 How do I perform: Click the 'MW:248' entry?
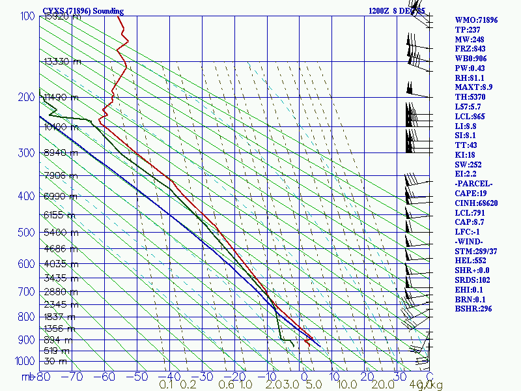470,39
